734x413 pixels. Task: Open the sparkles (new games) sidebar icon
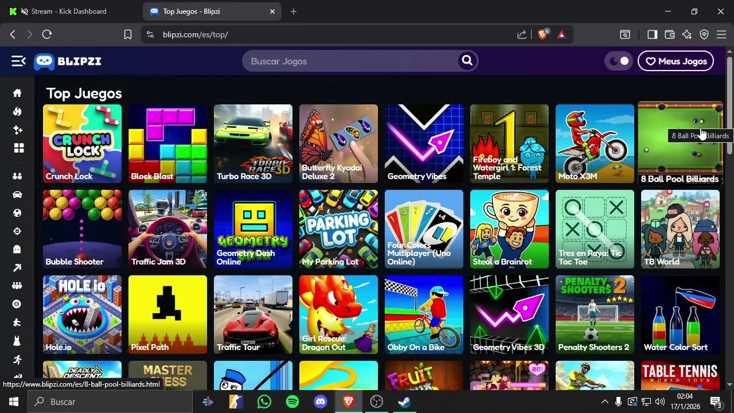pos(17,130)
